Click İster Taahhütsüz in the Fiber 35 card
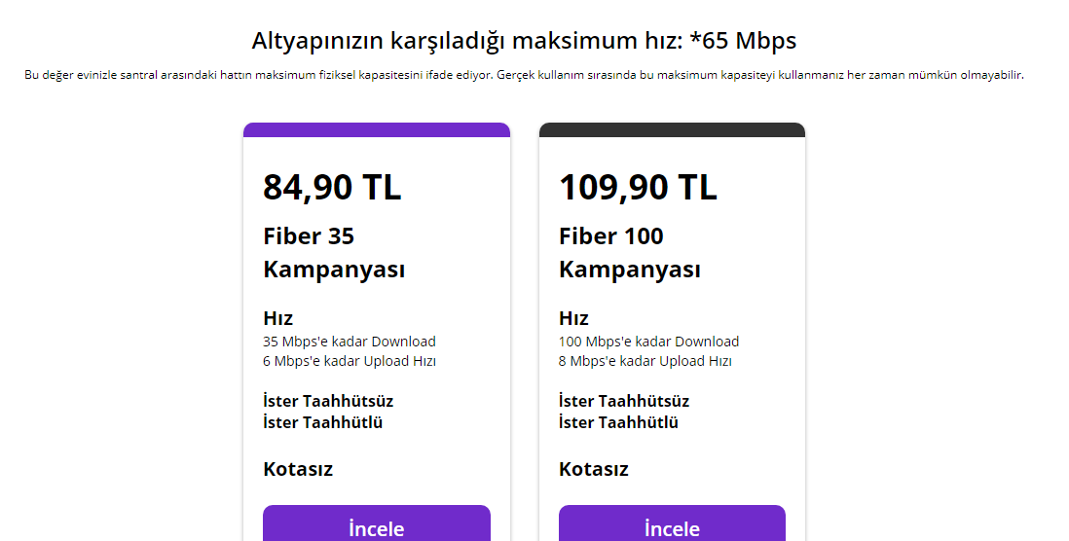Image resolution: width=1069 pixels, height=541 pixels. coord(328,401)
